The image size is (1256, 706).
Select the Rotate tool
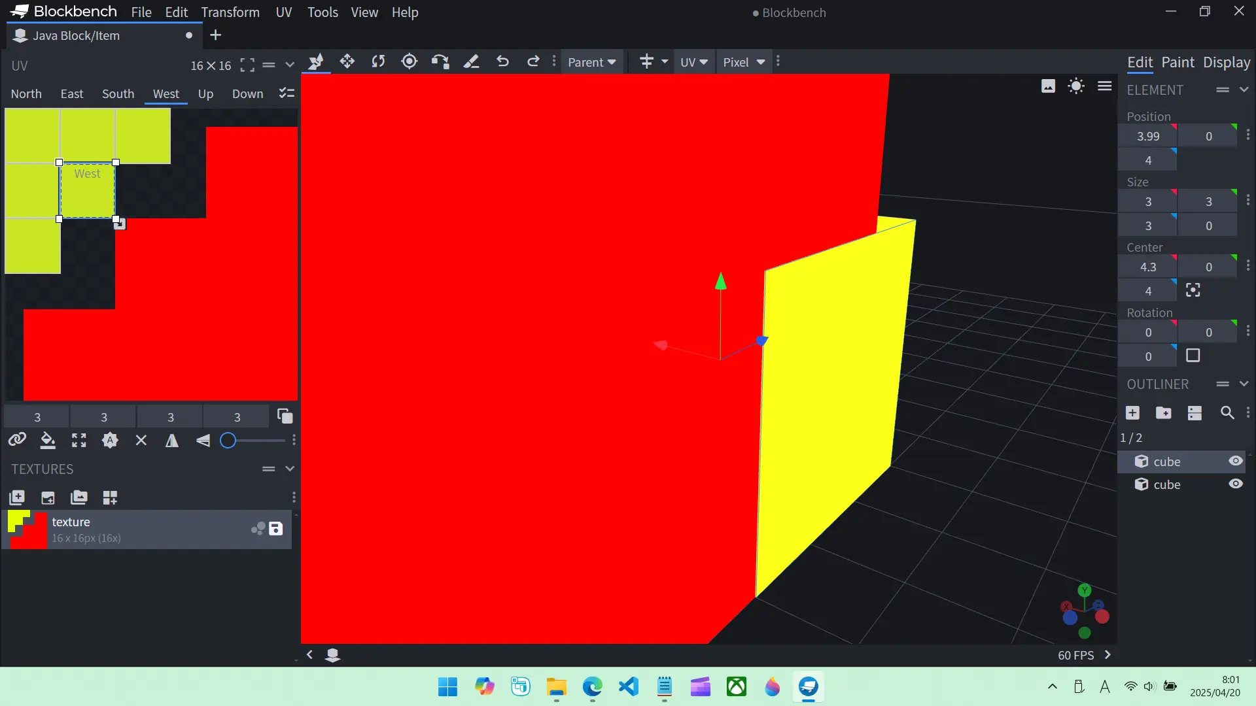tap(378, 61)
